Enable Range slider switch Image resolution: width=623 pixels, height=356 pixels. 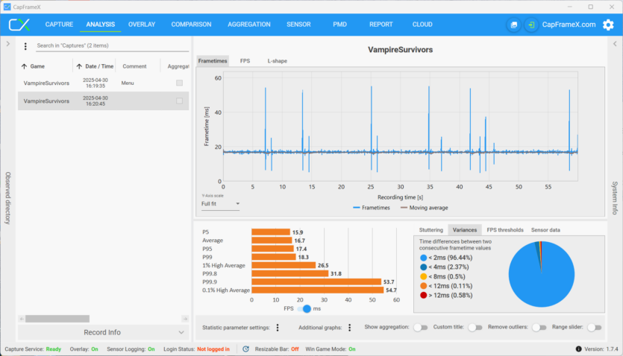595,328
